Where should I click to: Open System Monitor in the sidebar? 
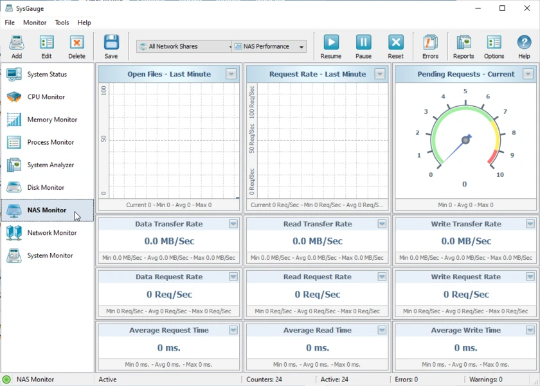point(48,256)
